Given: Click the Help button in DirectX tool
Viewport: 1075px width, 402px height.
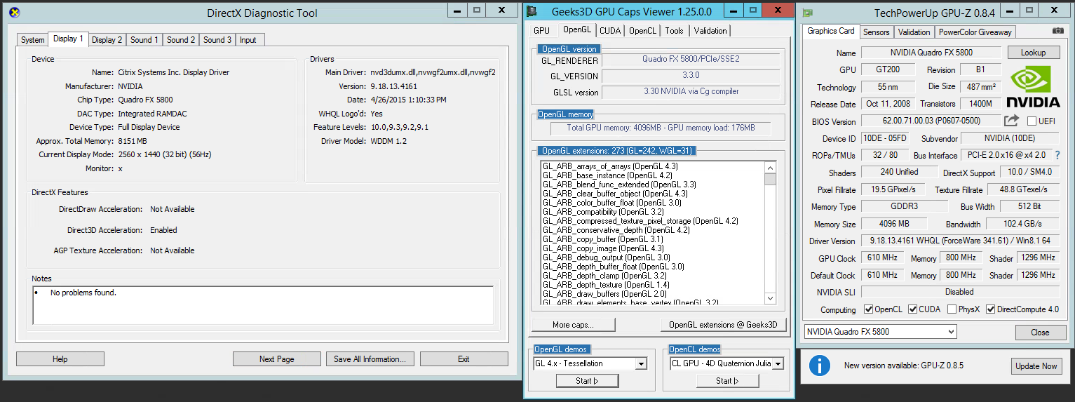Looking at the screenshot, I should [60, 359].
